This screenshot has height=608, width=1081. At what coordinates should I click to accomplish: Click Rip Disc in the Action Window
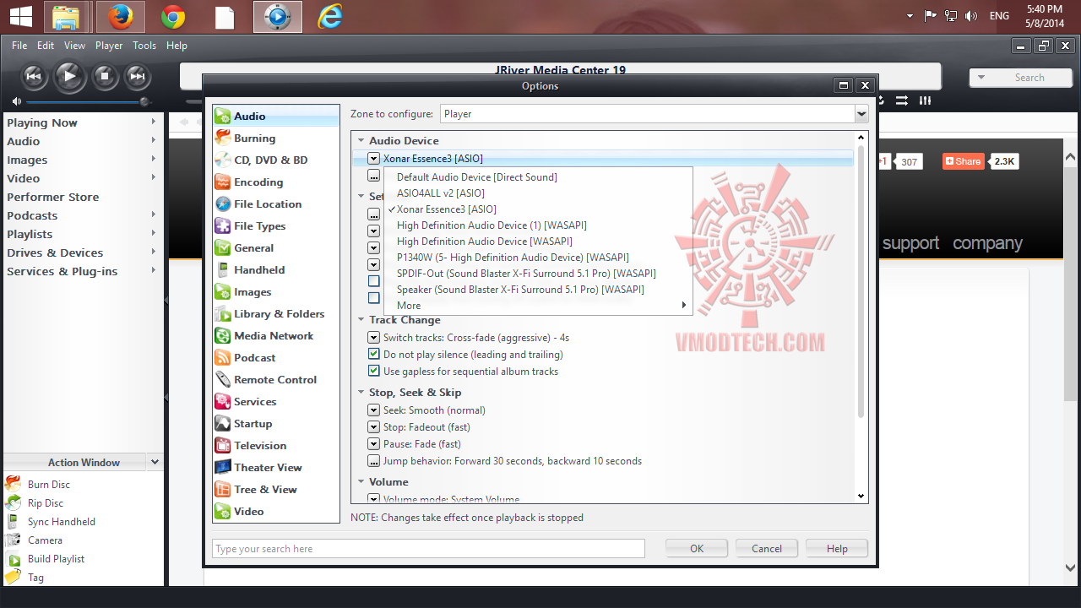pos(46,502)
